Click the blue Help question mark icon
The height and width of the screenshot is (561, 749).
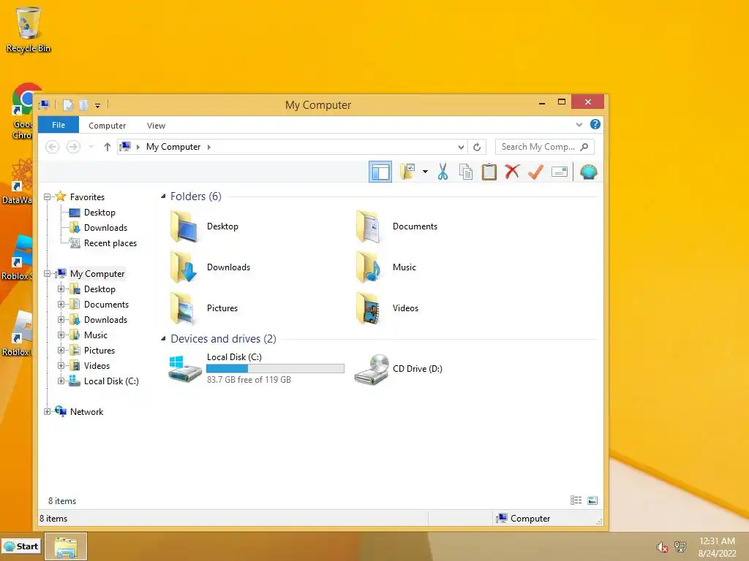[x=595, y=124]
